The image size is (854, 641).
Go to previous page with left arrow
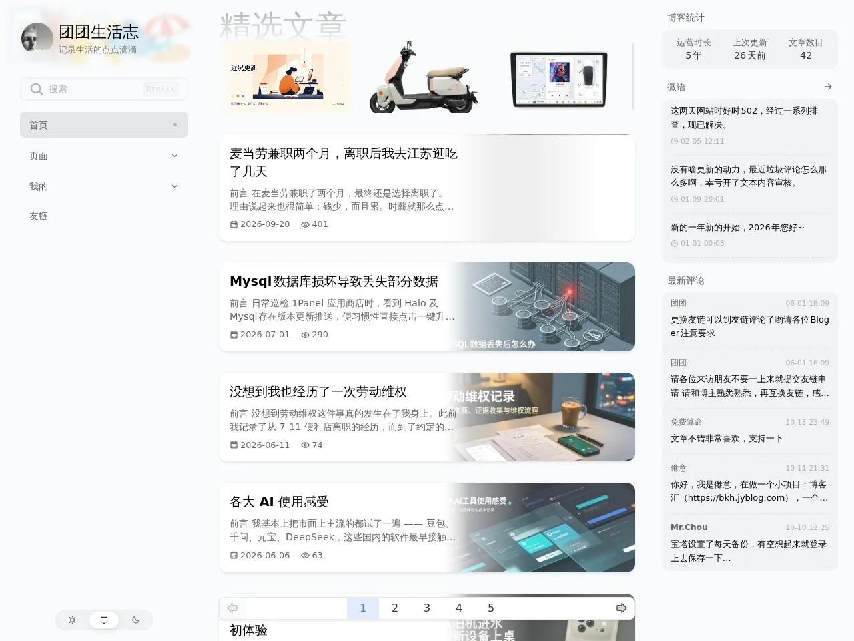232,608
